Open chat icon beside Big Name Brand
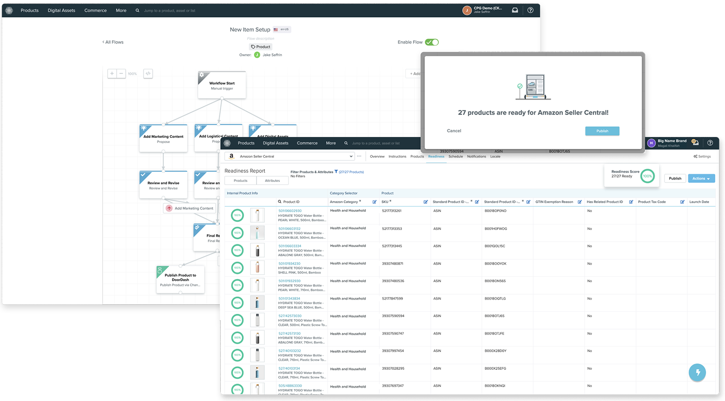 (695, 143)
